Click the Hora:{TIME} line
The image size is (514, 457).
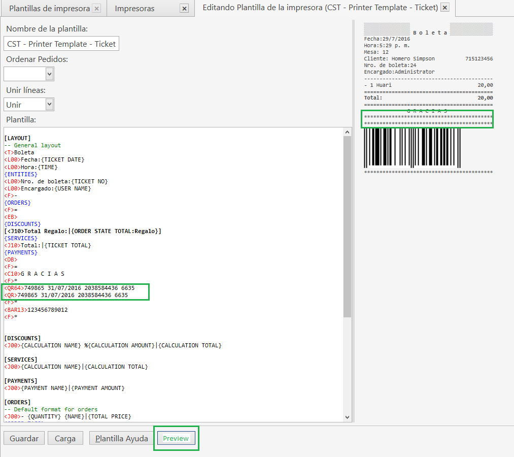[x=31, y=167]
